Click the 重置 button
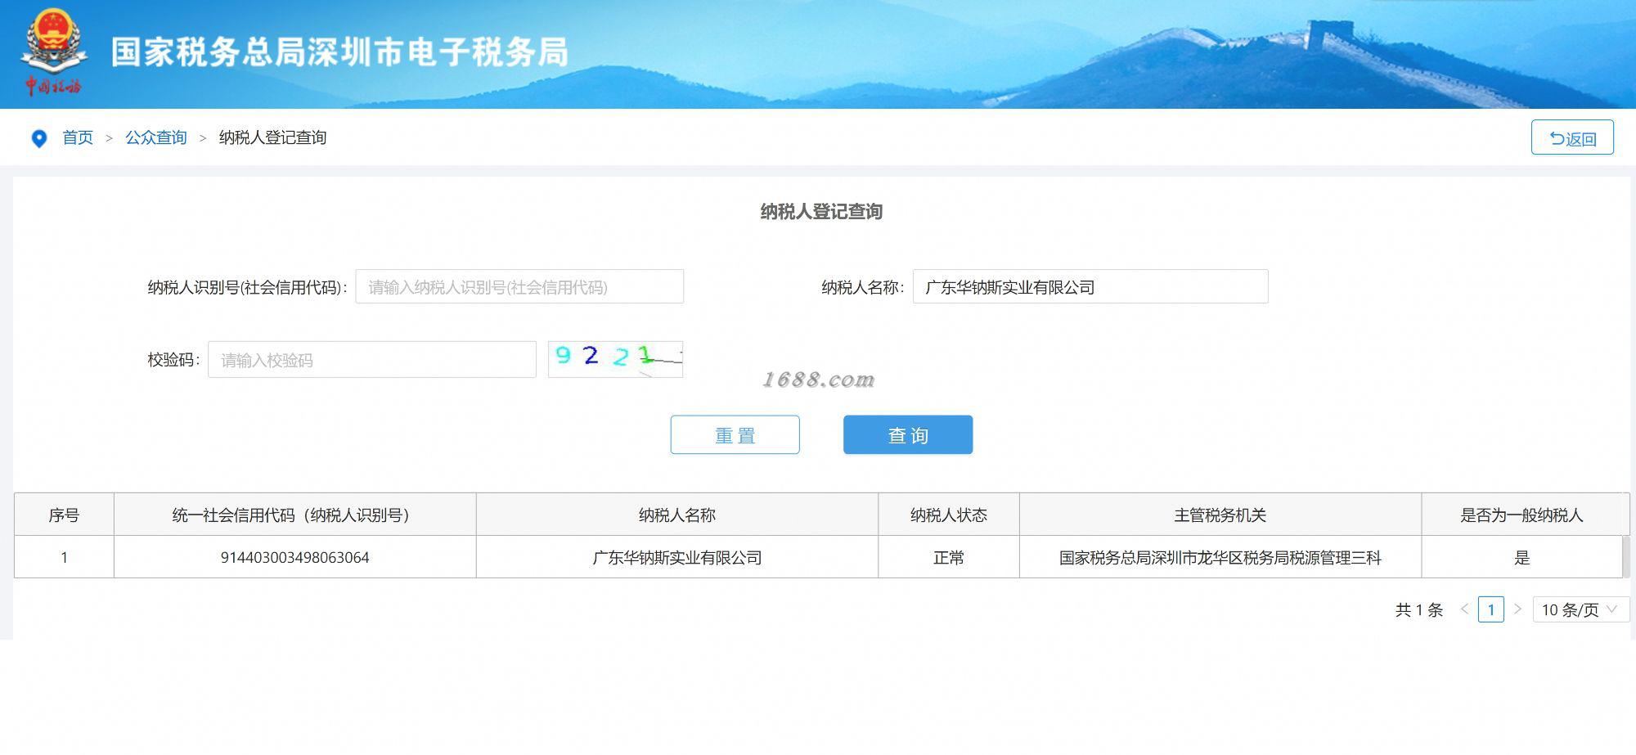Screen dimensions: 1636x755 [735, 434]
